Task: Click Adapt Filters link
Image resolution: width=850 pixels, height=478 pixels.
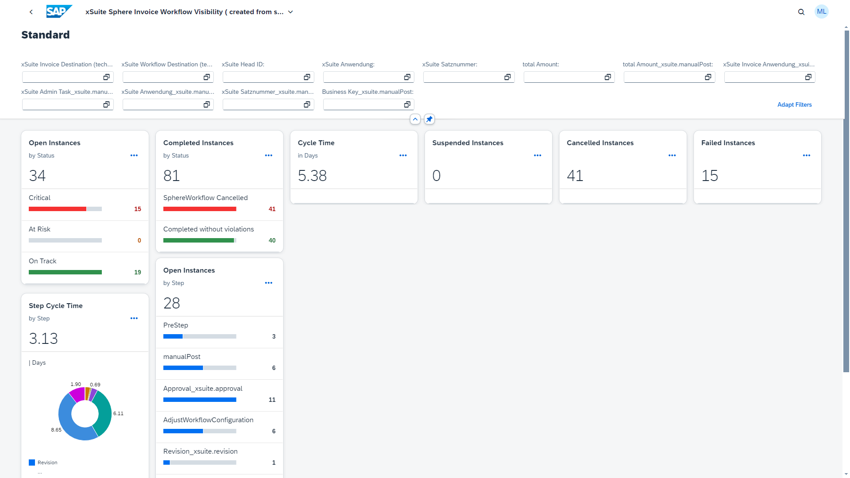Action: 795,104
